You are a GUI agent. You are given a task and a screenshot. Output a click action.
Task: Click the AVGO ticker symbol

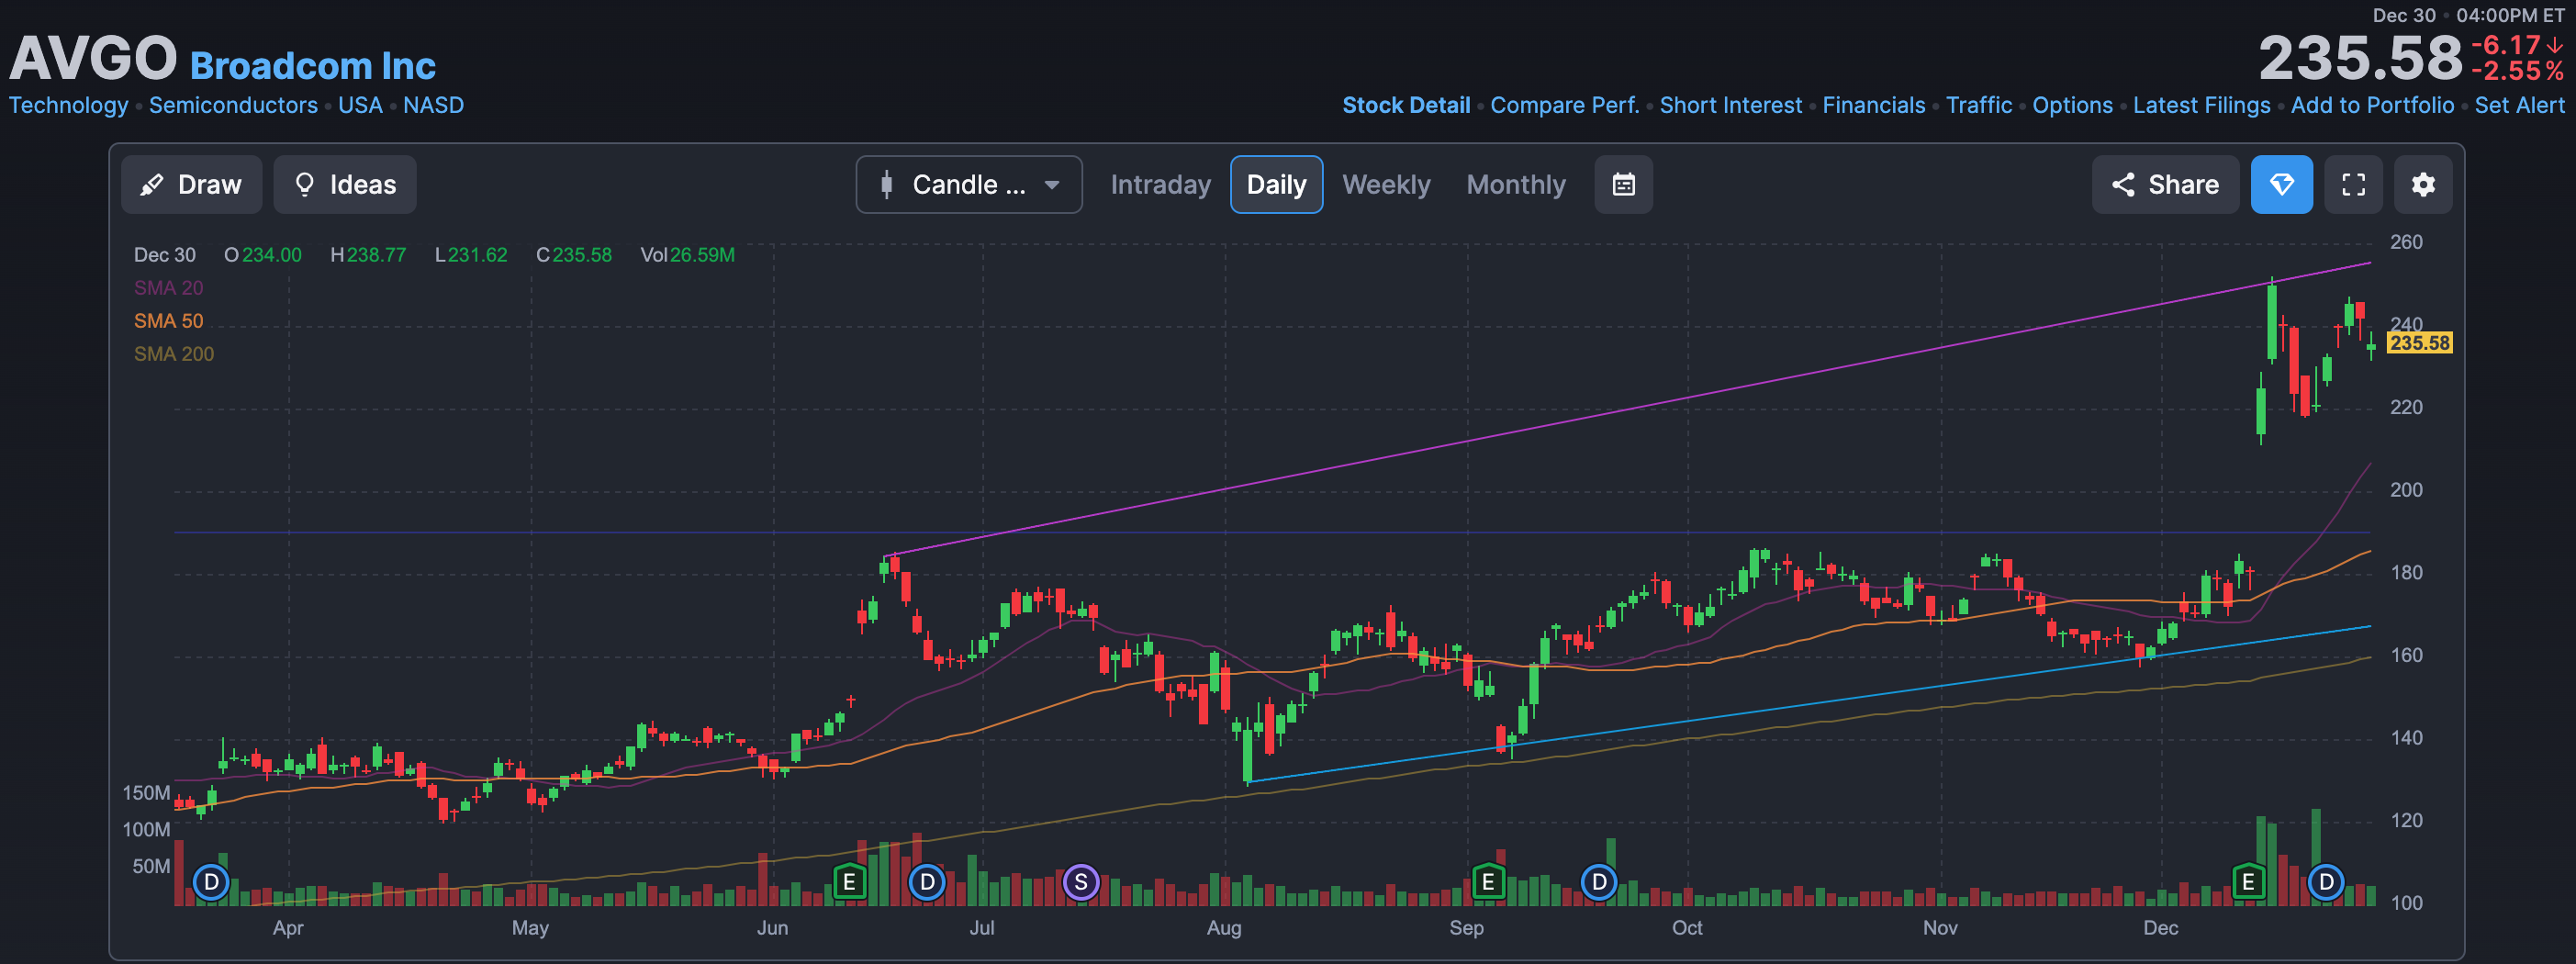pyautogui.click(x=93, y=58)
